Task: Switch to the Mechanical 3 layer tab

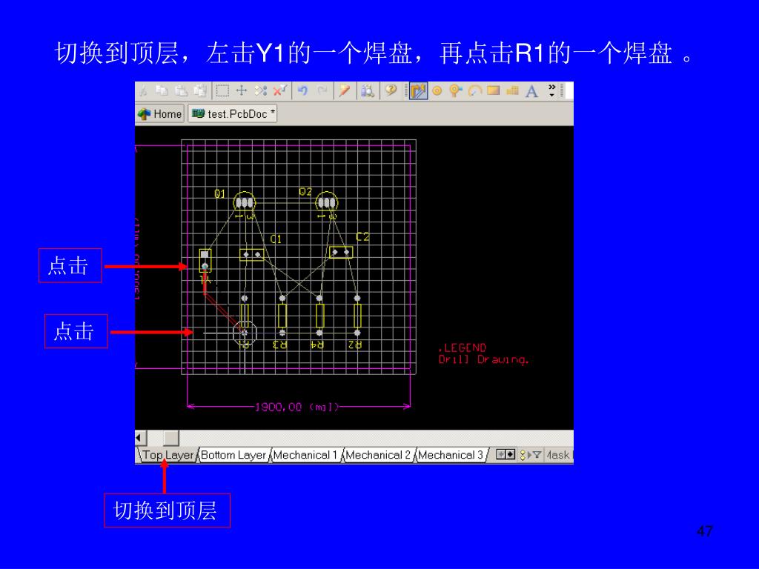Action: (451, 455)
